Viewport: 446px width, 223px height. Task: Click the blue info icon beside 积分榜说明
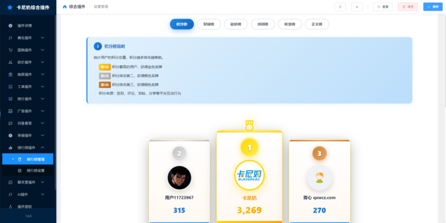click(x=98, y=46)
